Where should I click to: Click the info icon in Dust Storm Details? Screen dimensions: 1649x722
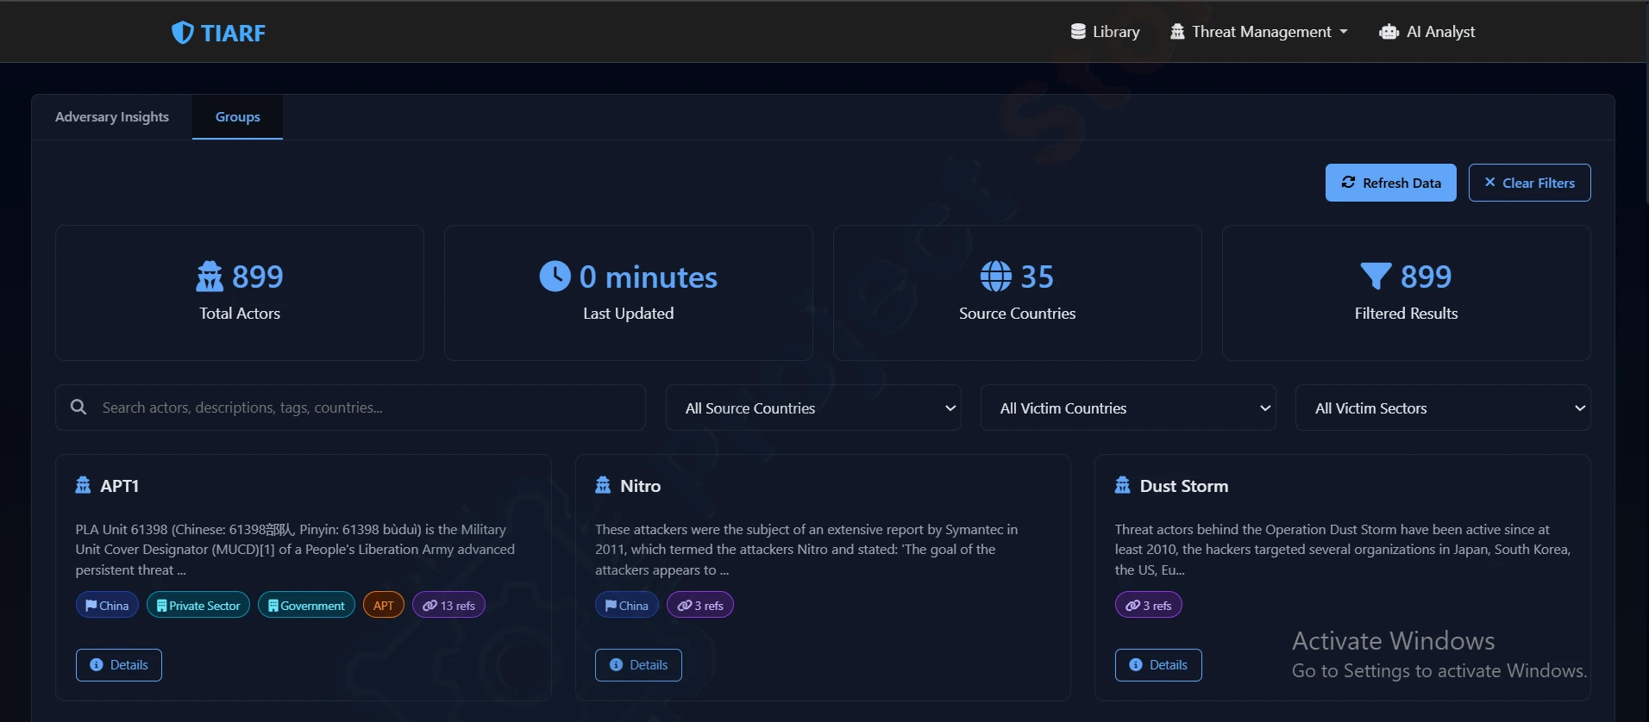pos(1136,665)
